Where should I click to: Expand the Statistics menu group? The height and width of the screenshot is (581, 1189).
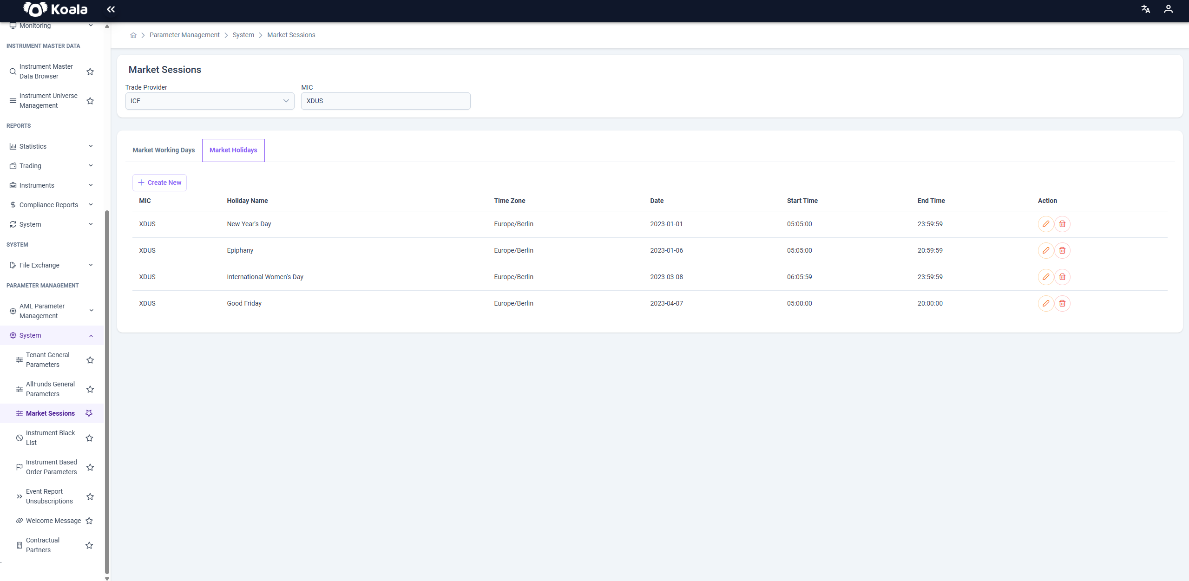point(52,146)
